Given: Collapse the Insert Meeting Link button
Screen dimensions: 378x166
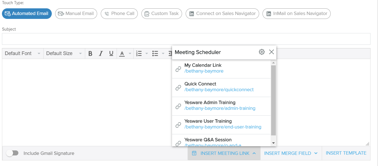Looking at the screenshot, I should [x=224, y=153].
